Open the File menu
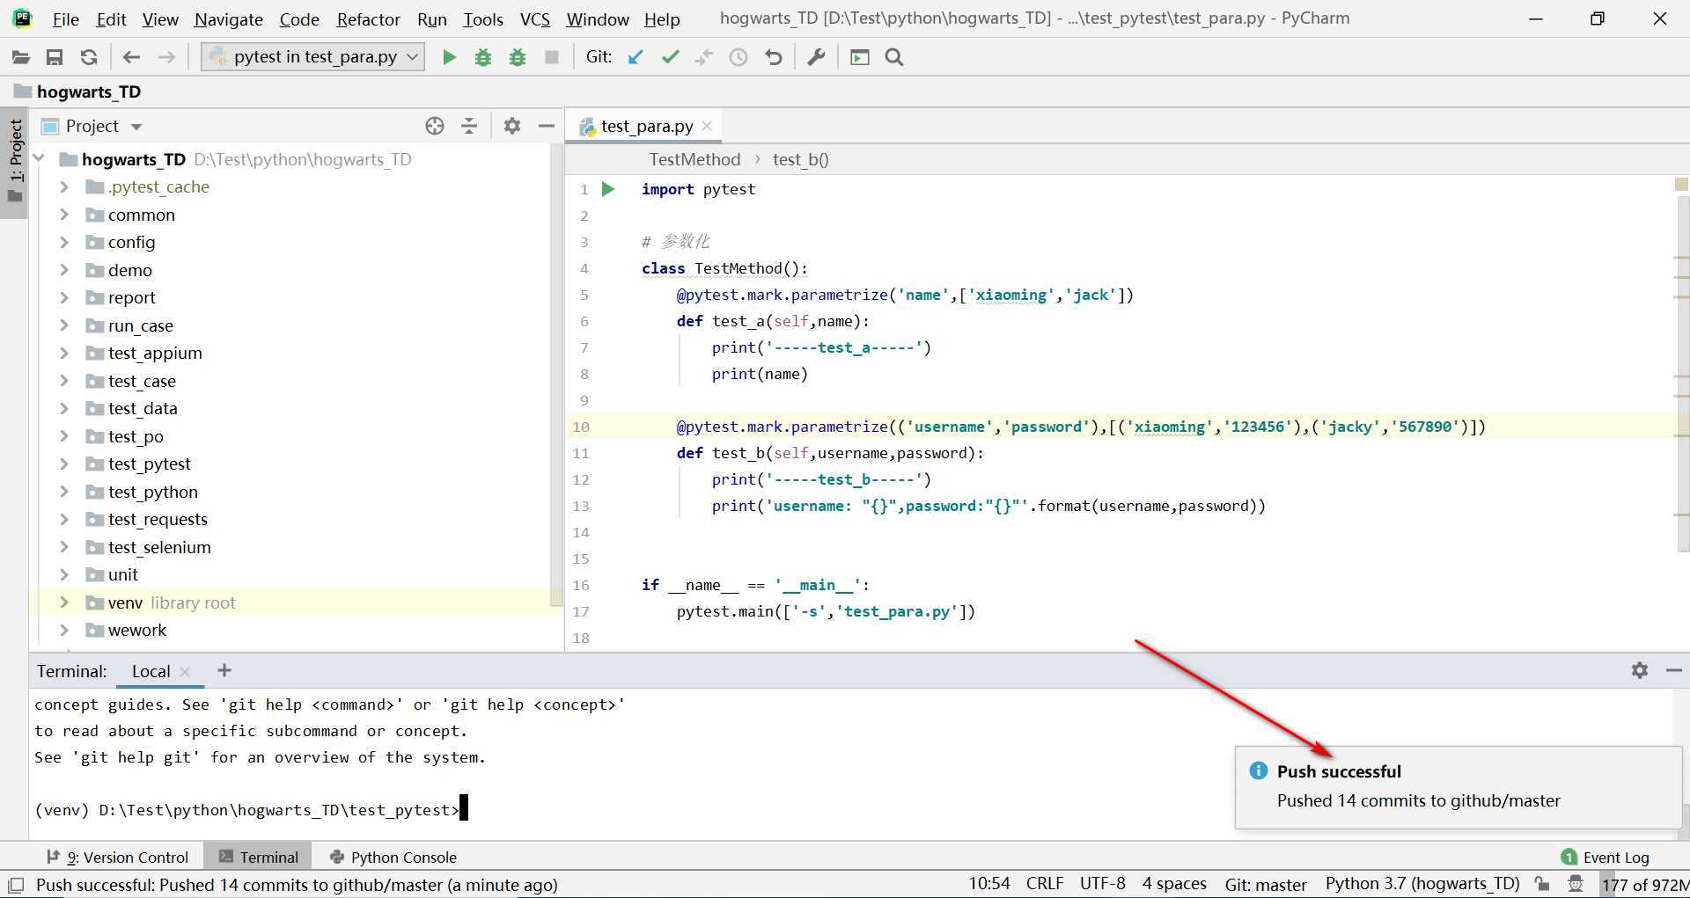 pos(65,18)
